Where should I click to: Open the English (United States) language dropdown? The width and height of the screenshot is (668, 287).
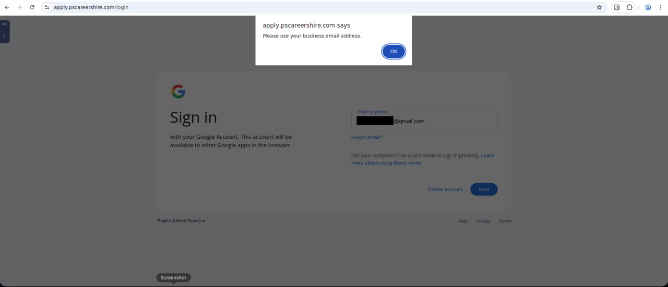tap(181, 221)
